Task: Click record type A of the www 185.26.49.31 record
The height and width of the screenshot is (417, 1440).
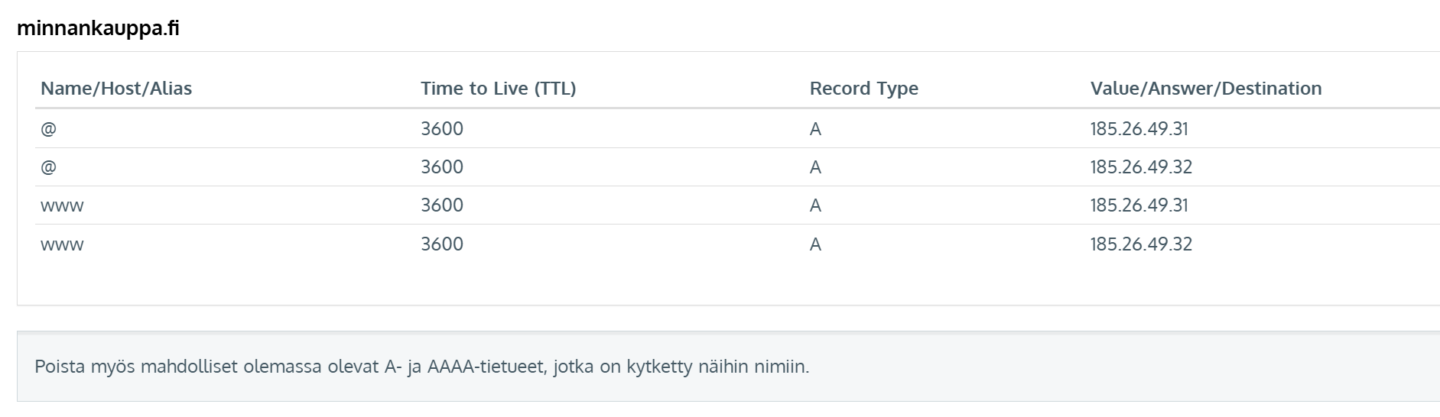Action: pos(815,205)
